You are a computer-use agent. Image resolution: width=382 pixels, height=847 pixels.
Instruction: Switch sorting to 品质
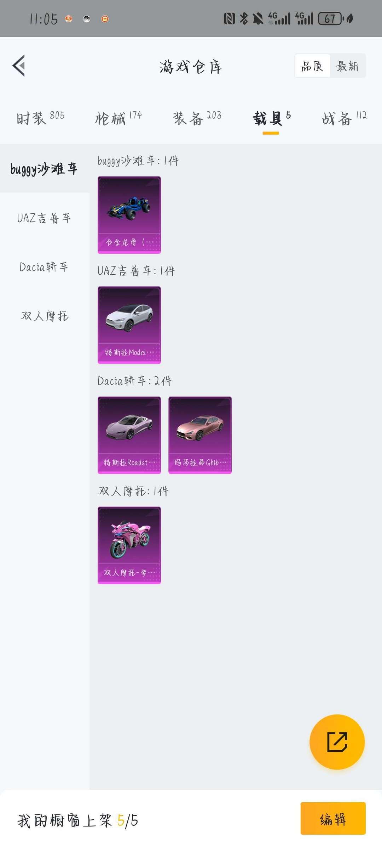pos(312,66)
